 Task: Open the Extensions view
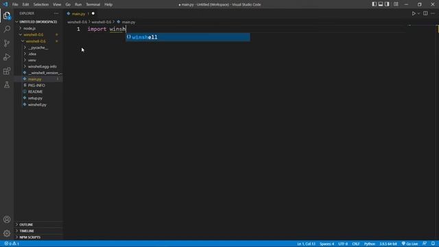coord(7,71)
